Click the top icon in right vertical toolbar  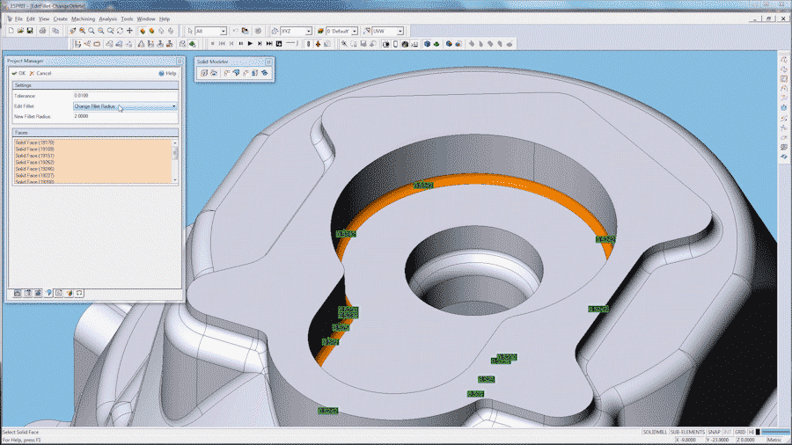783,60
